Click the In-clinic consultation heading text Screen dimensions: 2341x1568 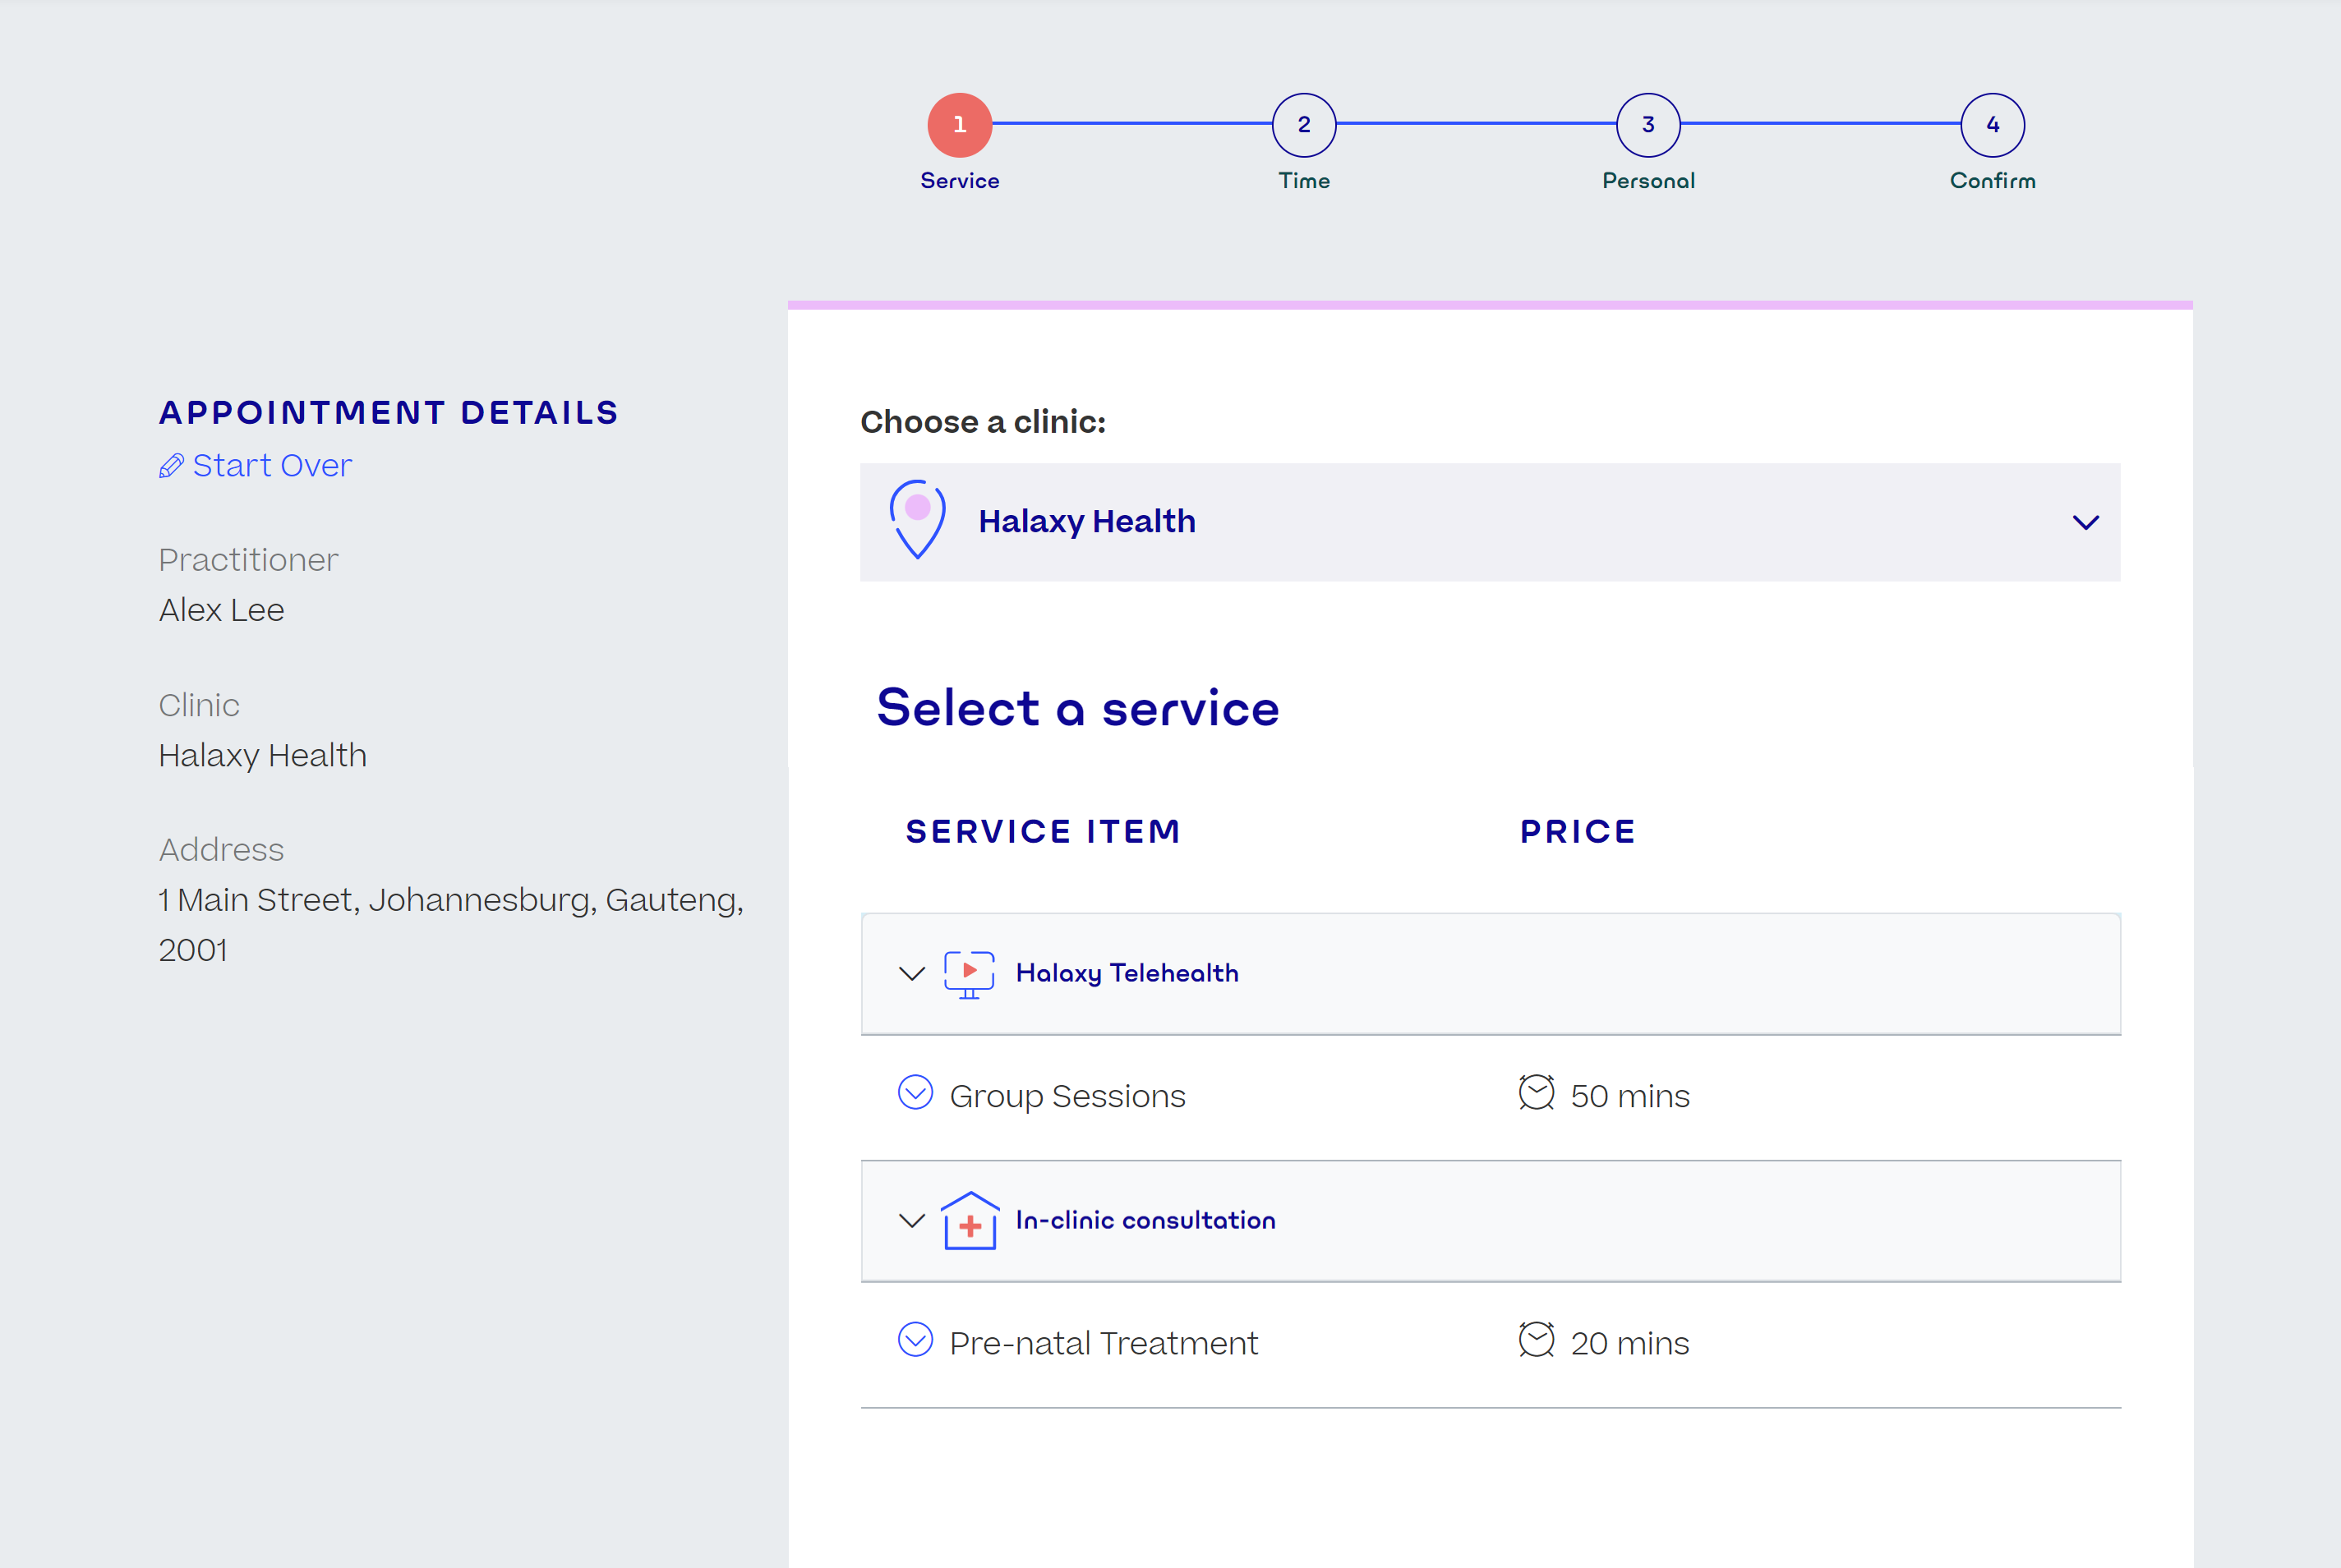1145,1220
